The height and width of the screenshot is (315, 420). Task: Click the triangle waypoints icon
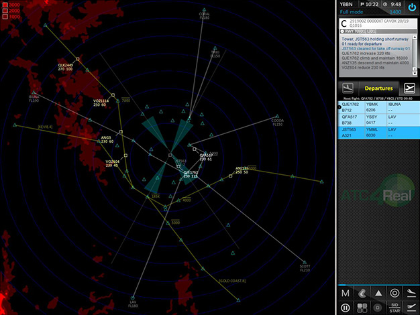pos(378,293)
